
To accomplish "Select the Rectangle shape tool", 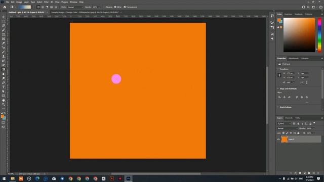I will (x=4, y=96).
